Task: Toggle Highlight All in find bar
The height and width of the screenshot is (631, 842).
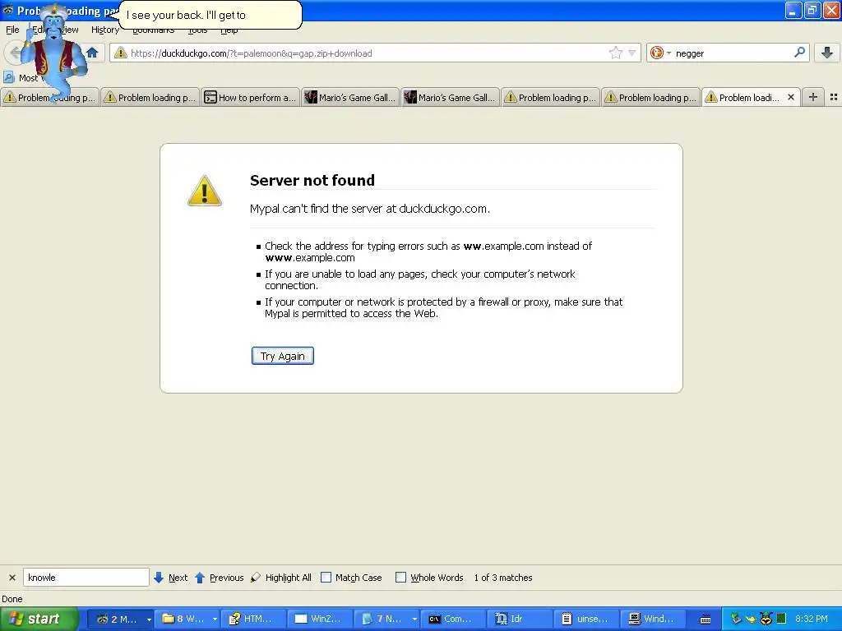Action: pos(281,578)
